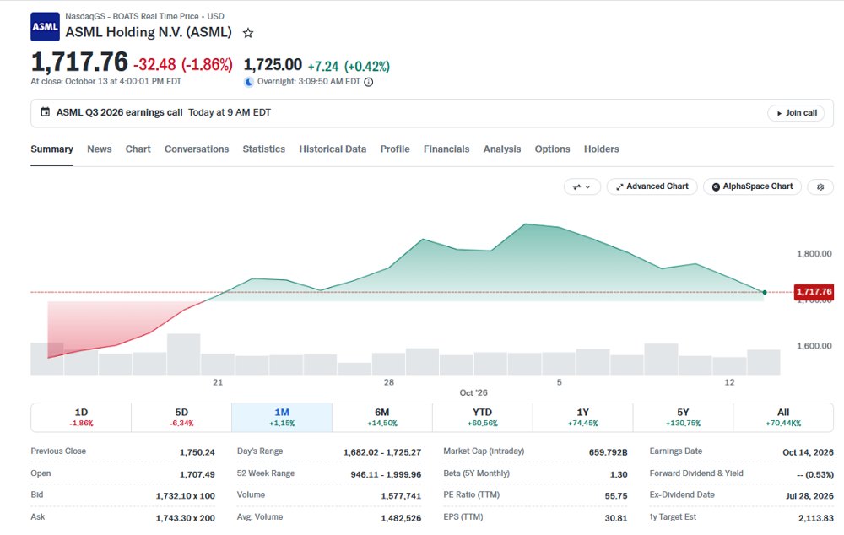The width and height of the screenshot is (844, 535).
Task: Open the Financials tab
Action: 446,149
